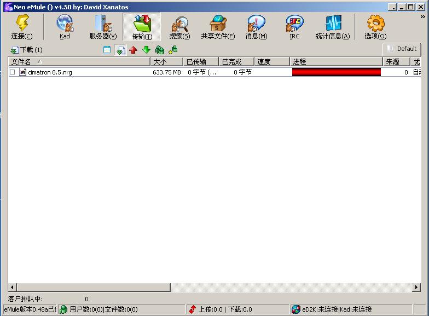Click the cimatron 8.5.nrg file icon
Image resolution: width=429 pixels, height=316 pixels.
point(23,72)
